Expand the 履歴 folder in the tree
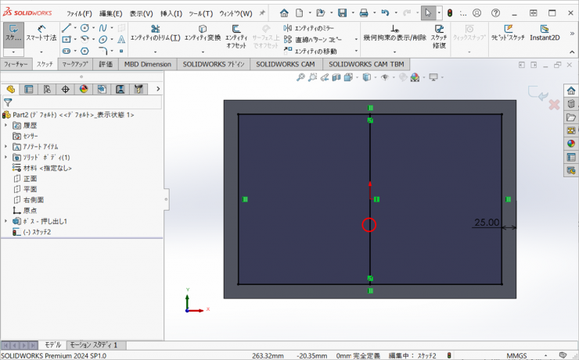 pos(6,125)
